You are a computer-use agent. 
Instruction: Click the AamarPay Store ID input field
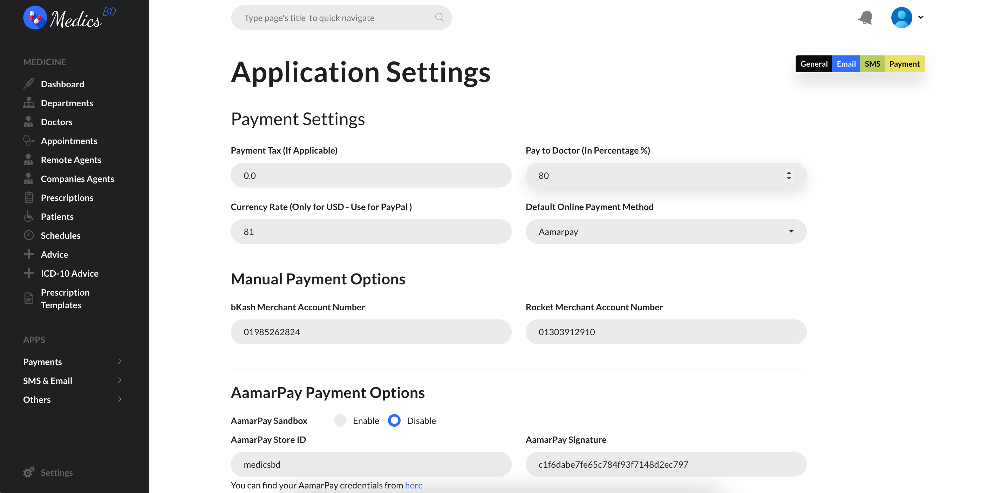[371, 465]
